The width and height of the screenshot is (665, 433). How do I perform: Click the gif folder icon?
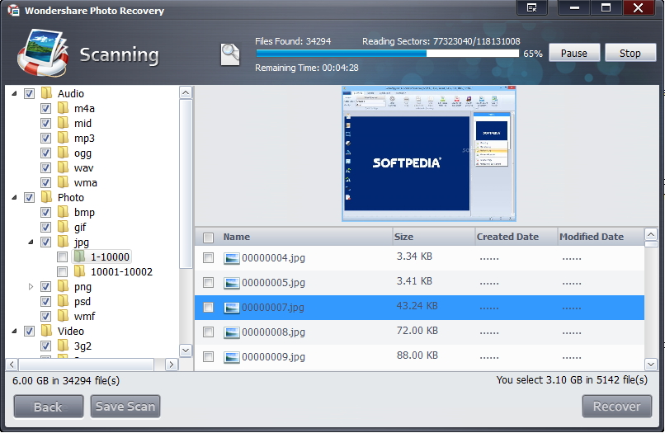64,227
